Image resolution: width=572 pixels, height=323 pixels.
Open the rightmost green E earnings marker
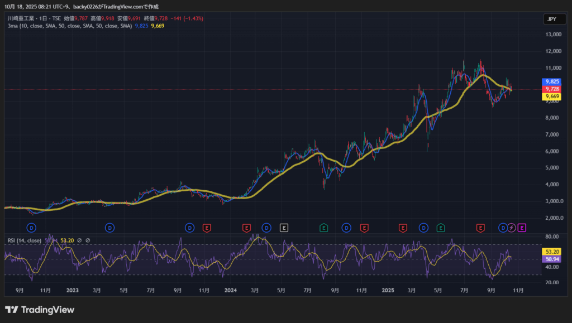click(441, 228)
